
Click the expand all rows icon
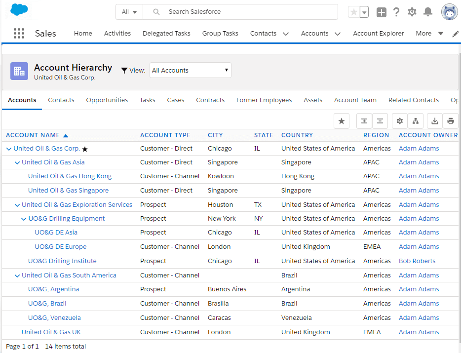[364, 121]
